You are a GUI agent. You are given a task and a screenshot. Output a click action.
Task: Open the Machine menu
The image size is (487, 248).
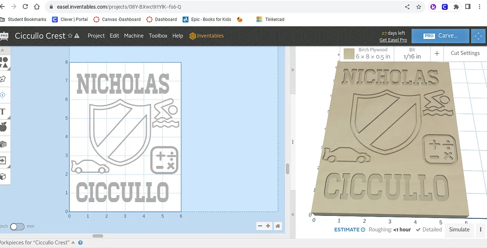134,36
